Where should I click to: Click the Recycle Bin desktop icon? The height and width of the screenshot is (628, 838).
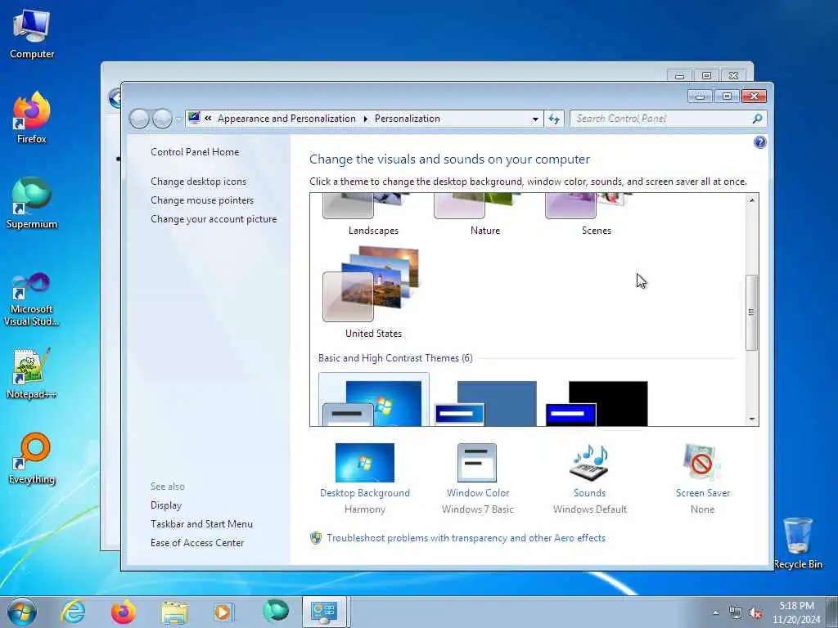coord(797,543)
